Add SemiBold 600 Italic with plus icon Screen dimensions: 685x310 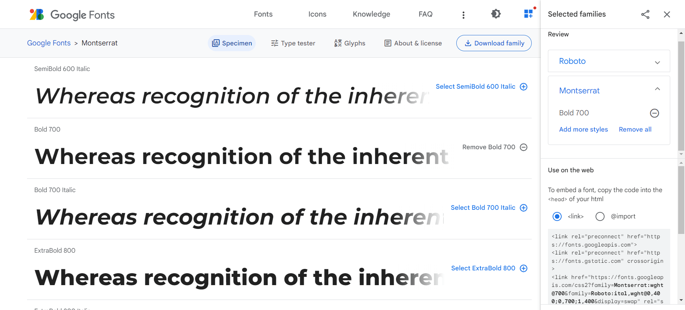524,87
